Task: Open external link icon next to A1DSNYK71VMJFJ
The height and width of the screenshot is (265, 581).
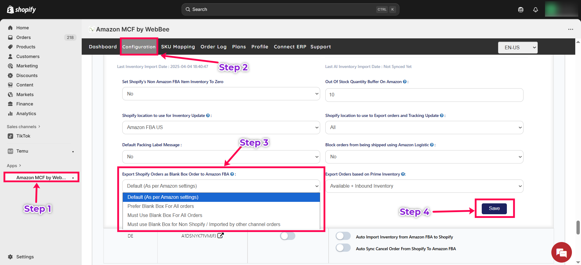Action: [221, 236]
